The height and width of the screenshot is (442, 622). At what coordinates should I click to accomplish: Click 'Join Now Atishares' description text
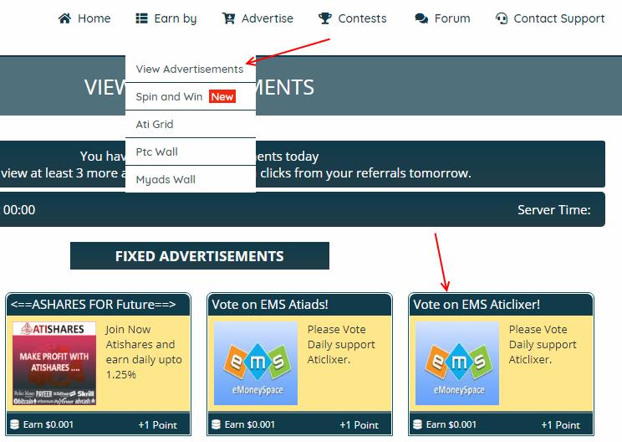pyautogui.click(x=144, y=352)
